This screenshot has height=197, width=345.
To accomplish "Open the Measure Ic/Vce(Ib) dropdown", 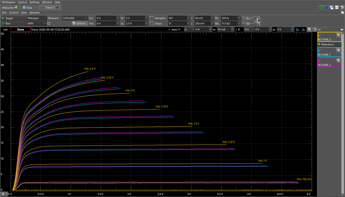I will 75,18.
